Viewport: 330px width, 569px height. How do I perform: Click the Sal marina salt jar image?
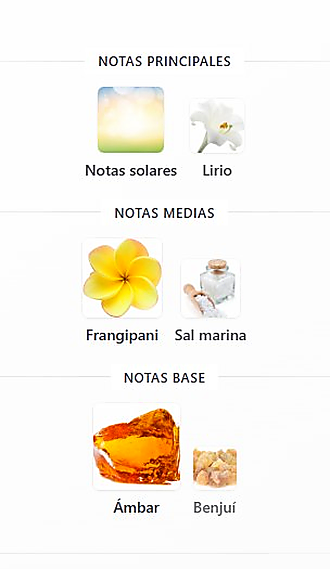tap(211, 288)
